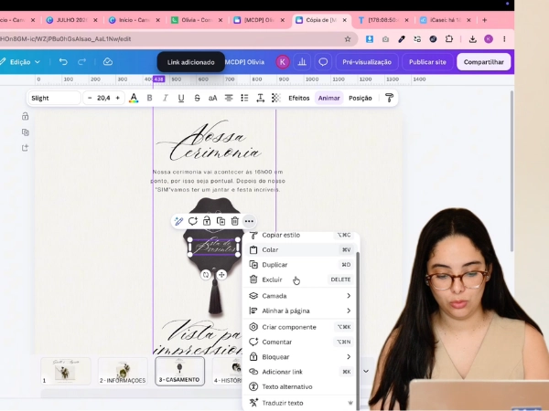Choose Adicionar link menu entry
This screenshot has height=411, width=549.
pyautogui.click(x=300, y=372)
